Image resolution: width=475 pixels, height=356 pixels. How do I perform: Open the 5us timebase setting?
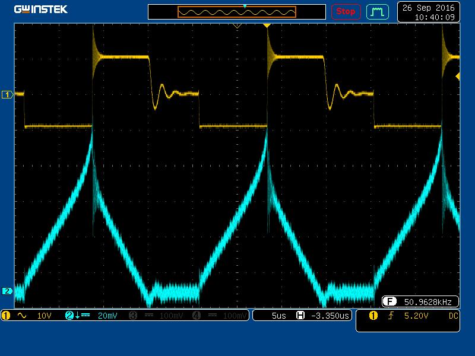pos(278,316)
